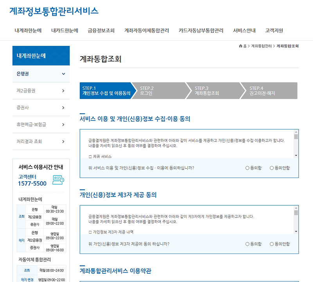Expand the 증권사 sidebar arrow
The width and height of the screenshot is (313, 282).
tap(63, 108)
